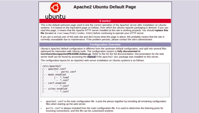Viewport: 199px width, 113px height.
Task: Click the '|-- mods-enabled' tree line
Action: [54, 75]
